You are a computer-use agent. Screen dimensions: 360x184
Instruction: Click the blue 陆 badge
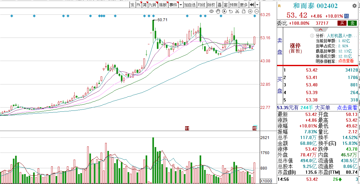tap(346, 16)
